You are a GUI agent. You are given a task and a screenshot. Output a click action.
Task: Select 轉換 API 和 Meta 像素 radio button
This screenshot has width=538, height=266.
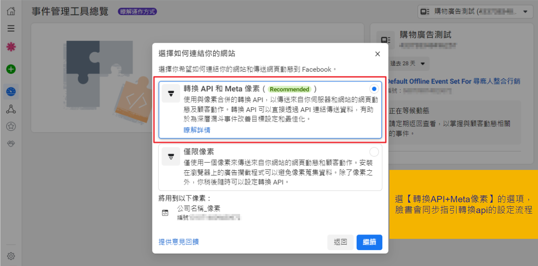tap(374, 89)
